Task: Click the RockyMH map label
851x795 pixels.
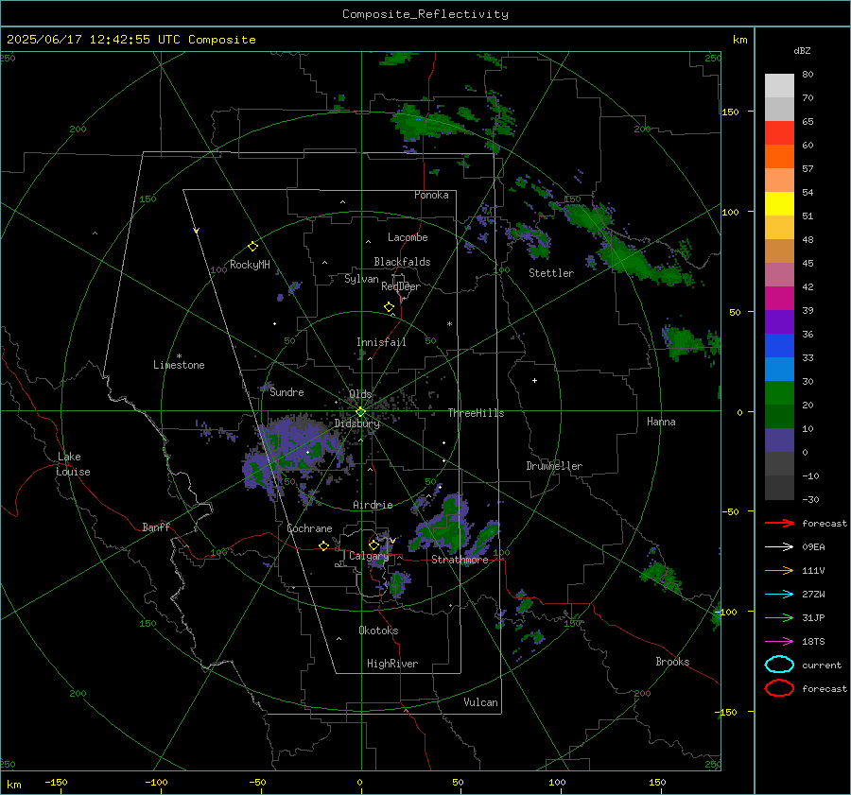Action: (x=250, y=265)
